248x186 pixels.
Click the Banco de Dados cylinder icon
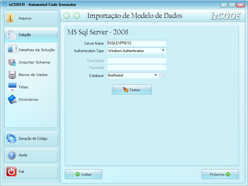pyautogui.click(x=12, y=74)
